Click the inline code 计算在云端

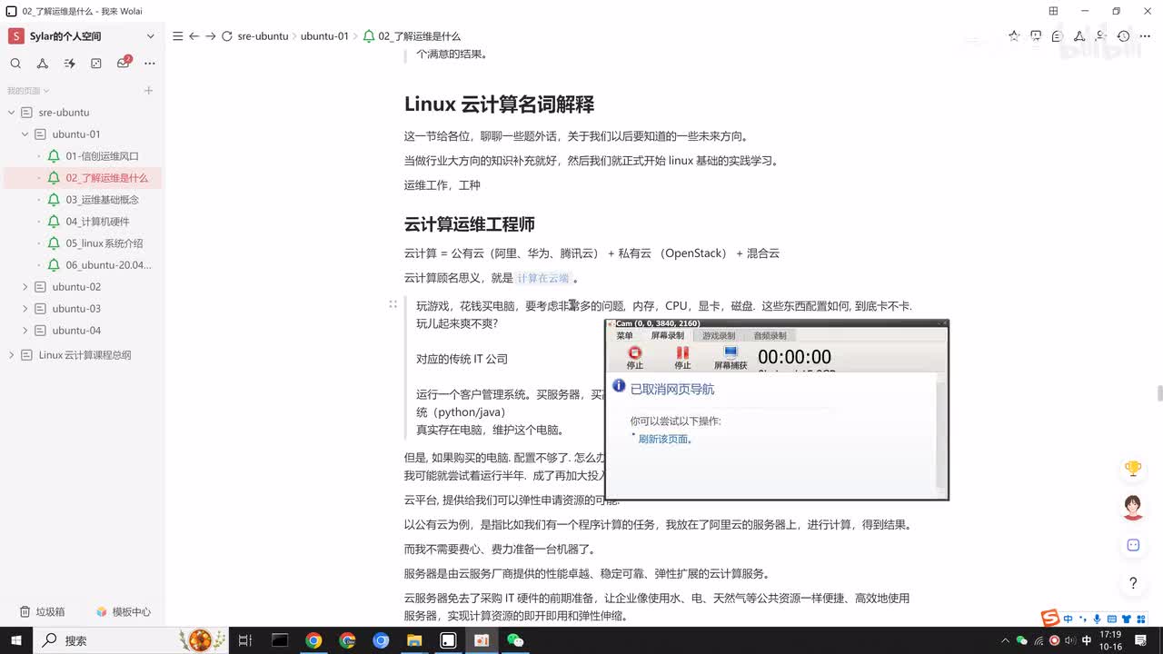[x=543, y=279]
